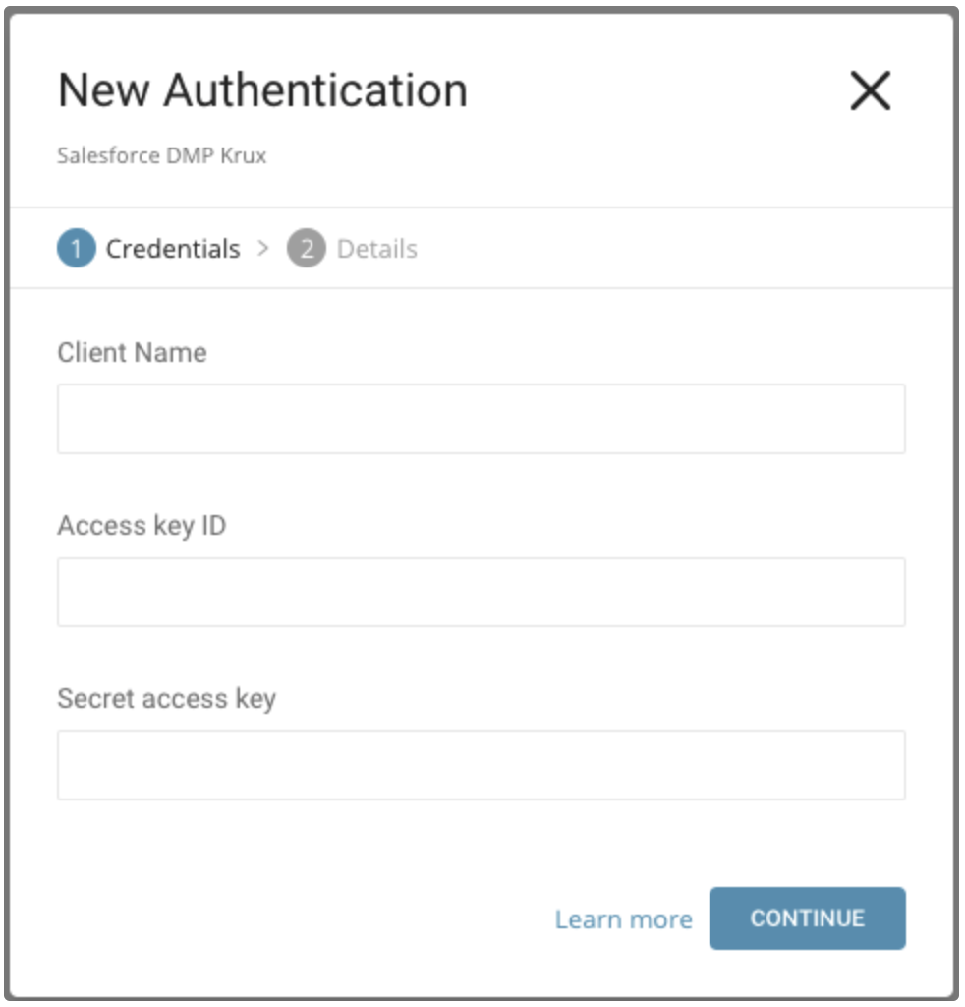Click the chevron between Credentials and Details
965x1007 pixels.
click(262, 249)
